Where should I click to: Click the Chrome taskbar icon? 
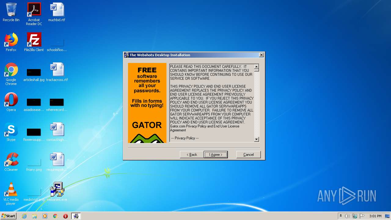(x=55, y=216)
